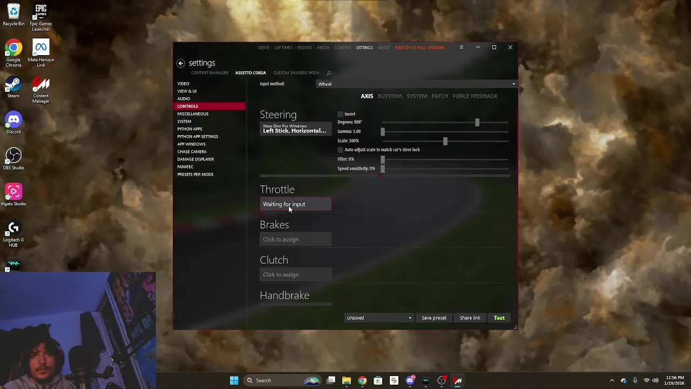Screen dimensions: 691x389
Task: Switch to the PATCH controls tab
Action: (439, 96)
